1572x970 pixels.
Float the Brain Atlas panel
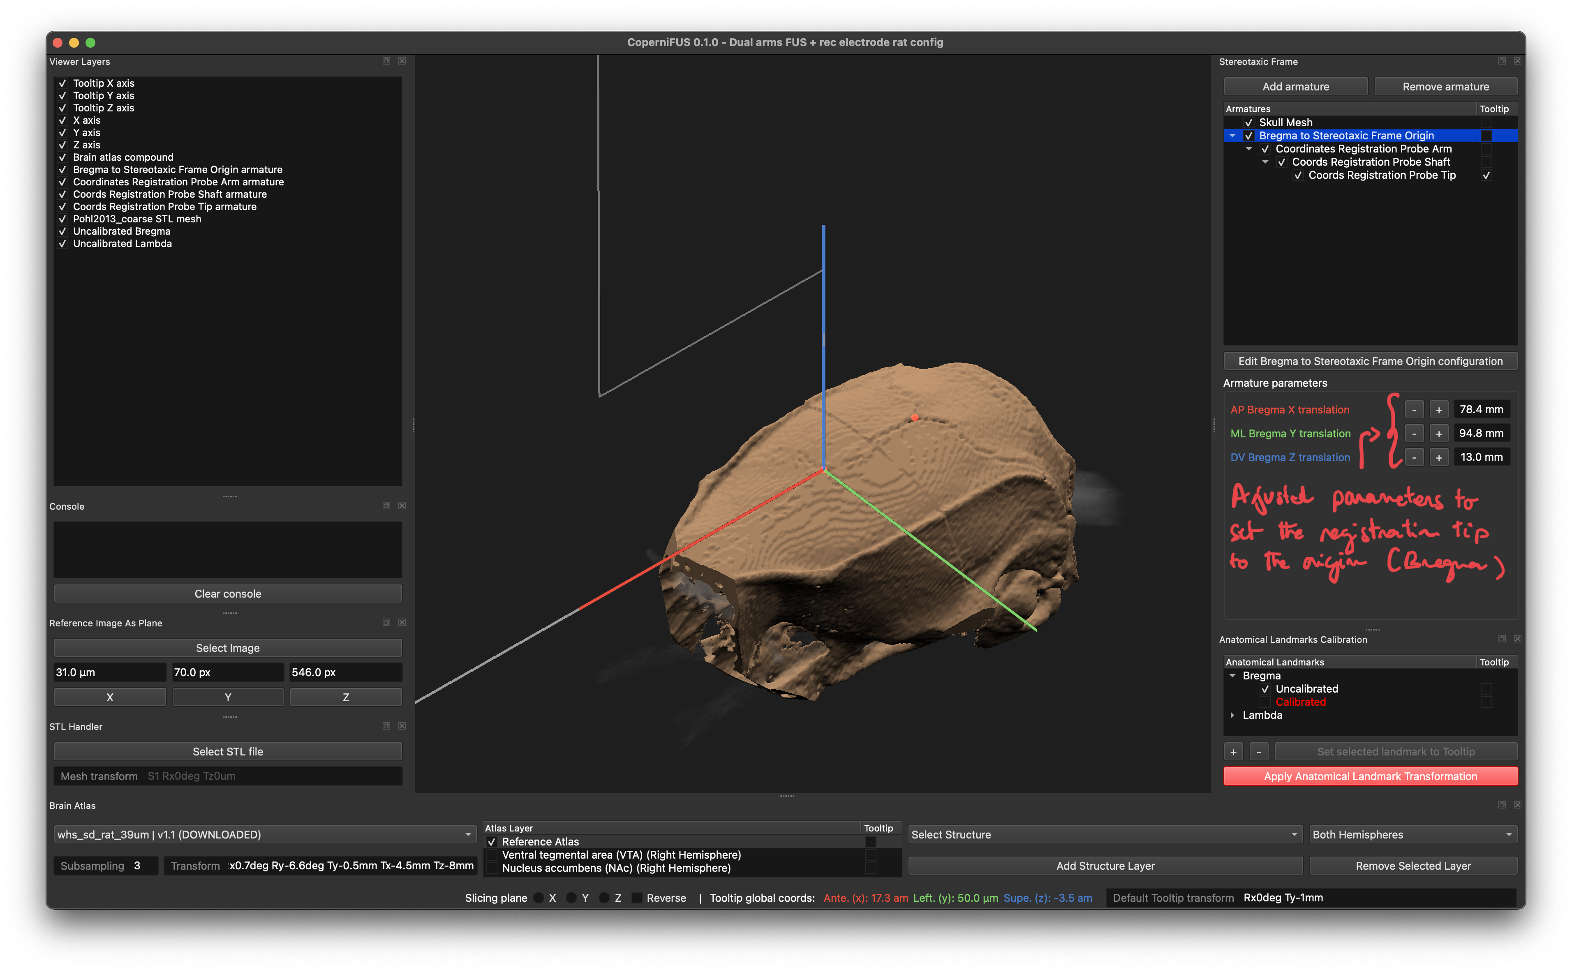click(x=1502, y=804)
